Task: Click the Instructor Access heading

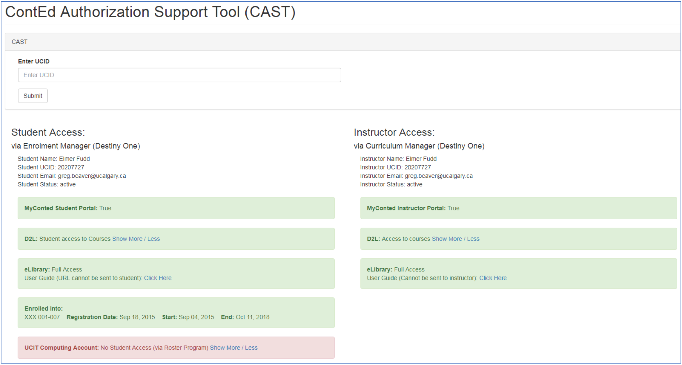Action: point(394,132)
